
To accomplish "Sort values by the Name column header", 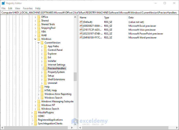I will click(x=91, y=17).
